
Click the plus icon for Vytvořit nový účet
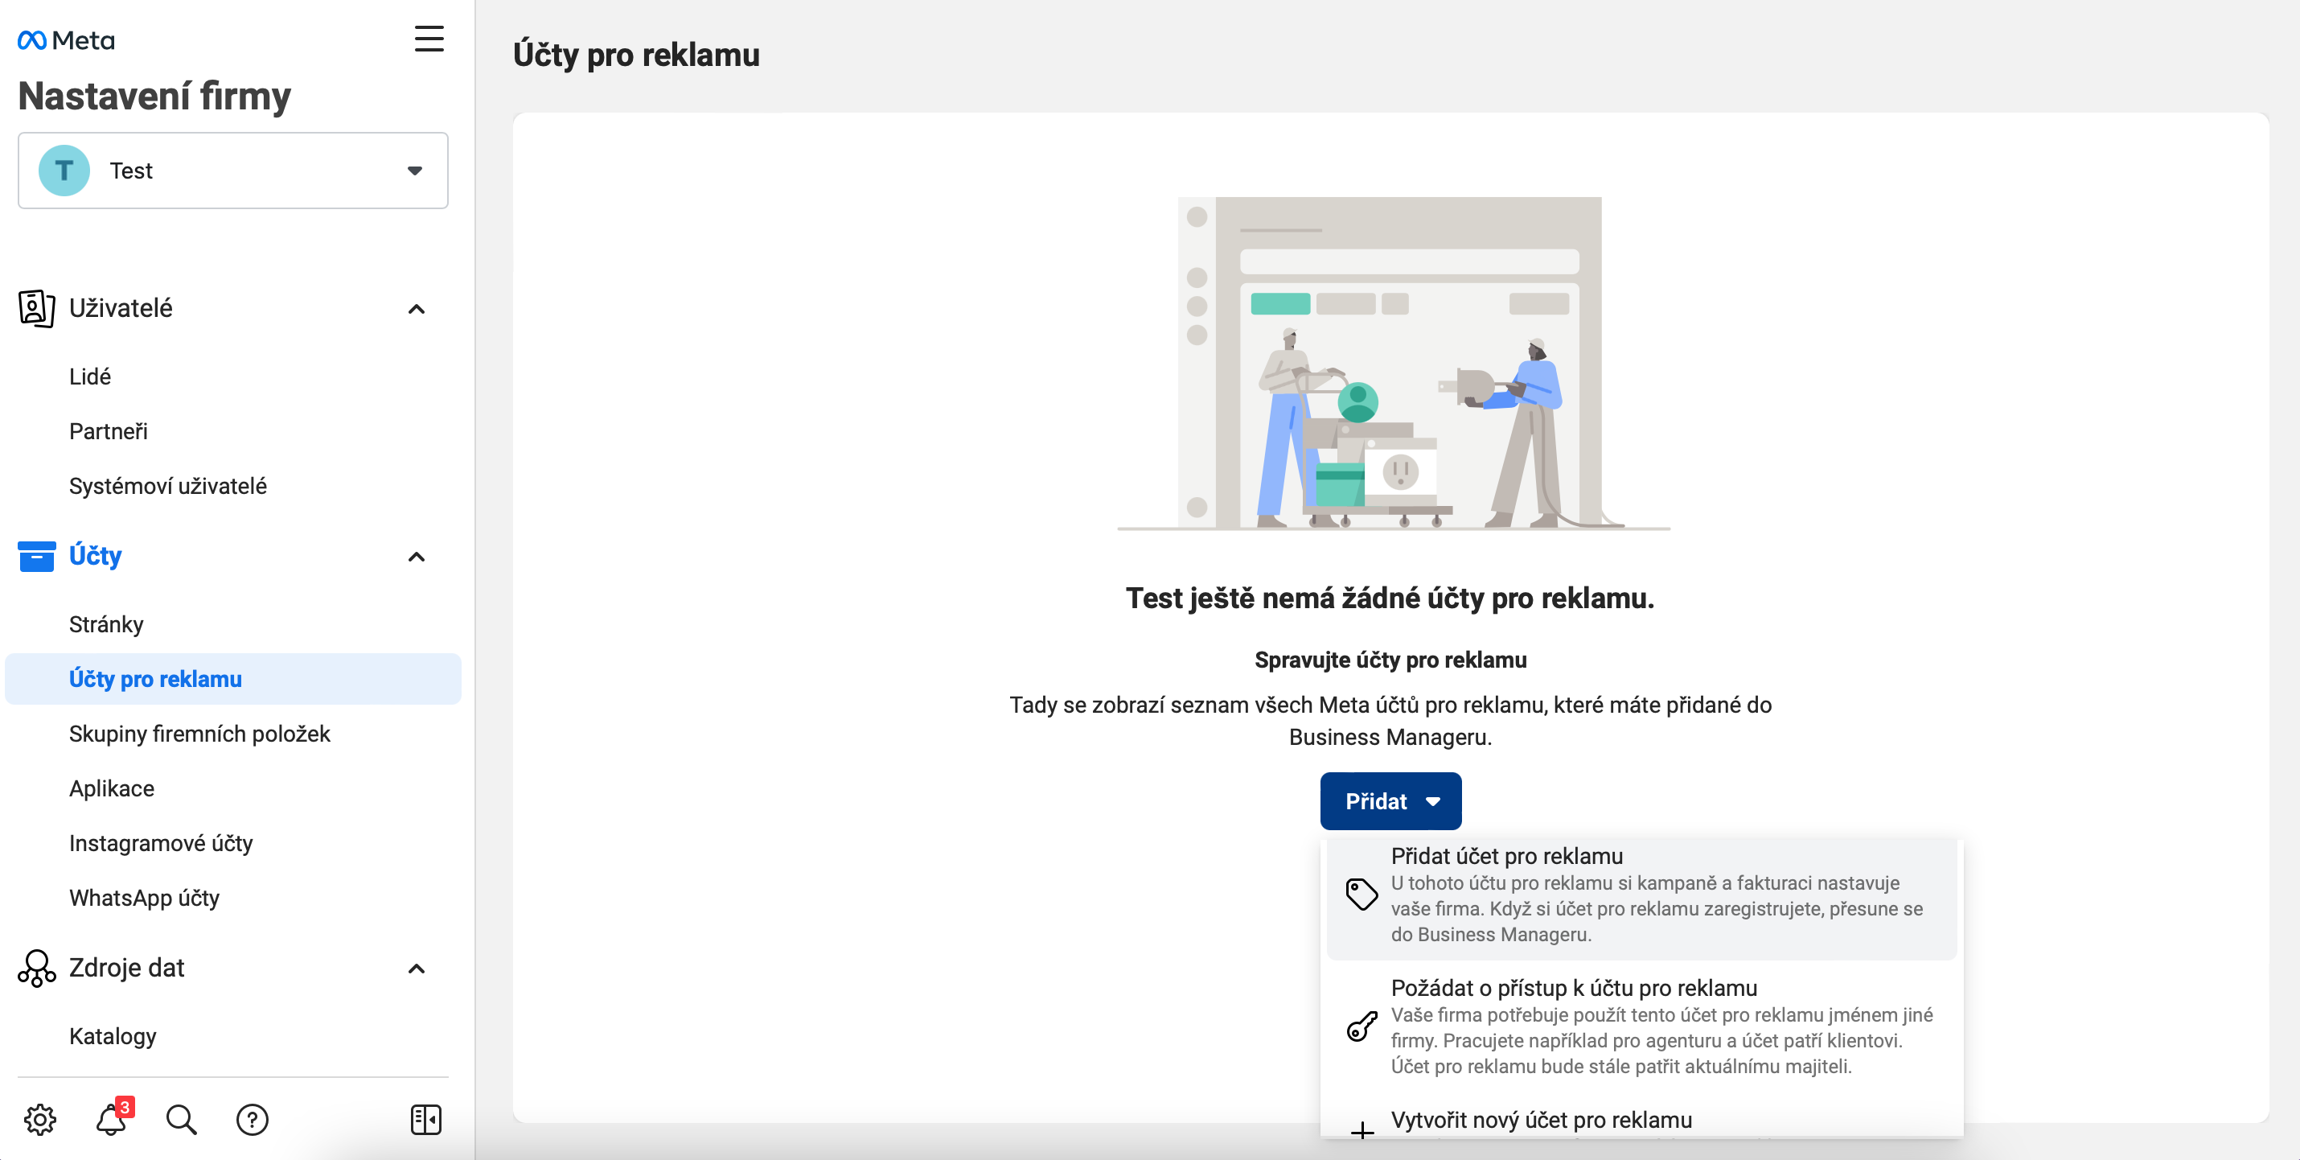[x=1362, y=1130]
